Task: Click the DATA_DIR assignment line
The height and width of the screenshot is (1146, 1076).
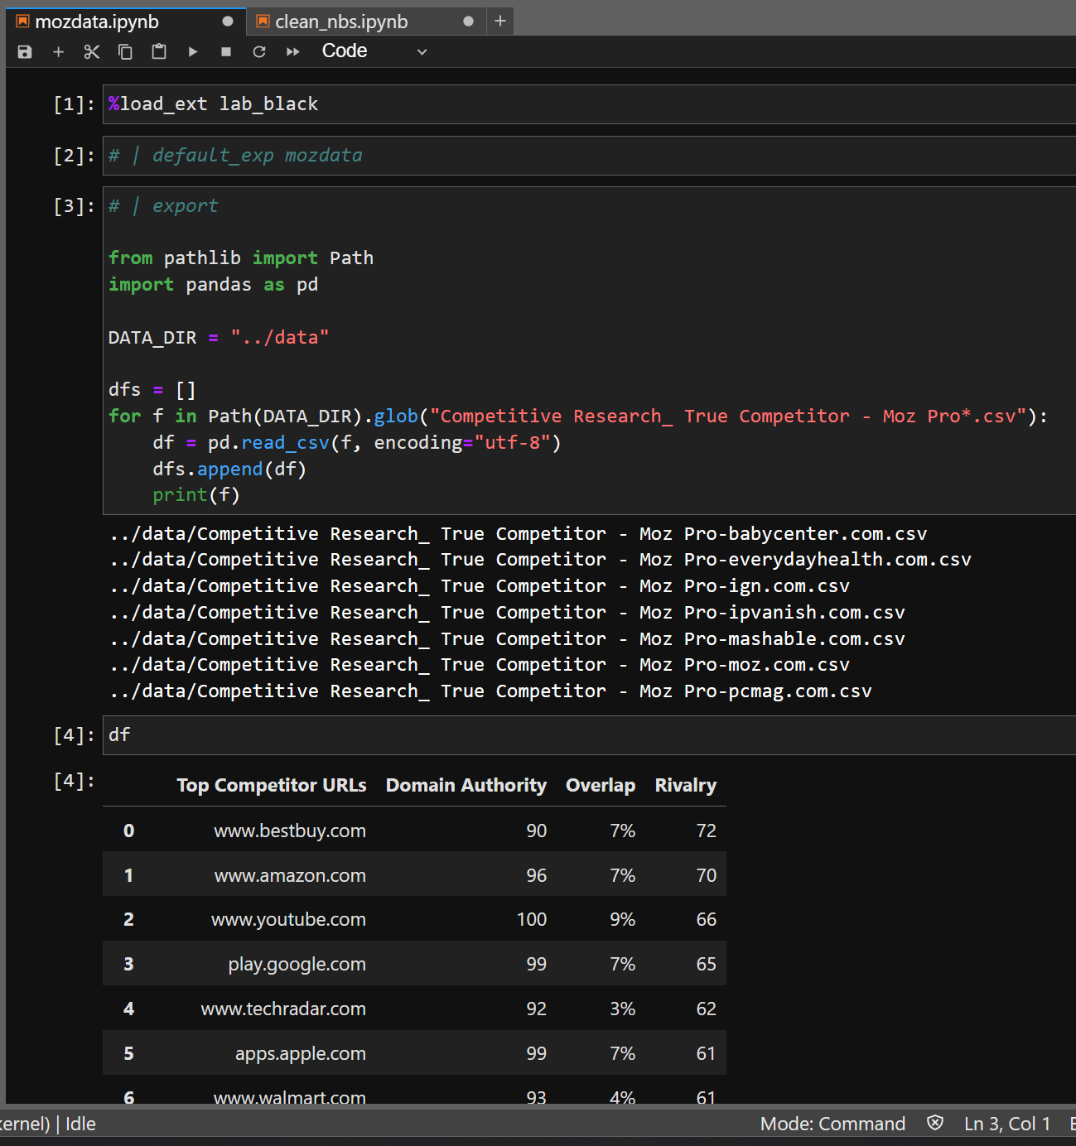Action: click(219, 338)
